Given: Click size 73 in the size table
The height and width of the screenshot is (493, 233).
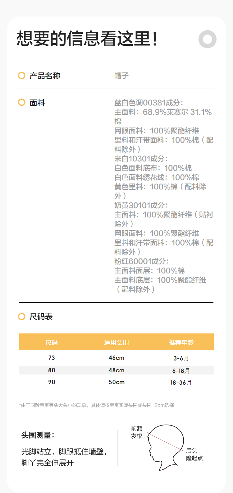Looking at the screenshot, I should (x=52, y=358).
